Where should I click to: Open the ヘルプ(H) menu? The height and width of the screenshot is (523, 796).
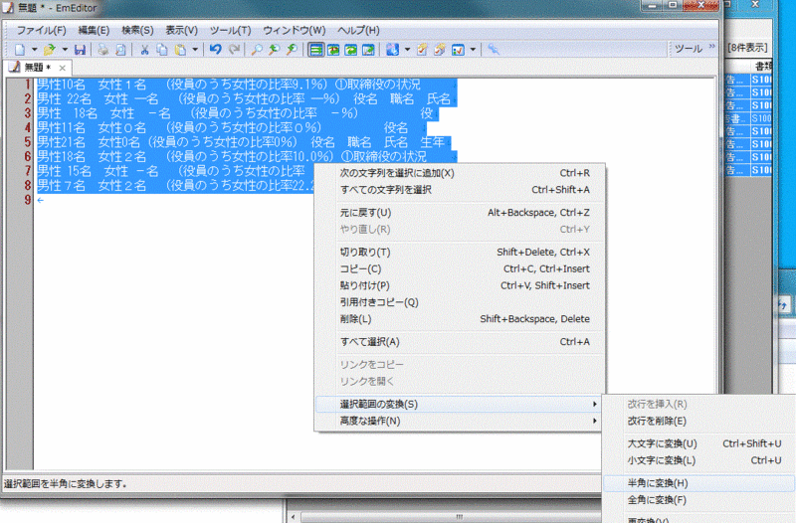point(358,31)
